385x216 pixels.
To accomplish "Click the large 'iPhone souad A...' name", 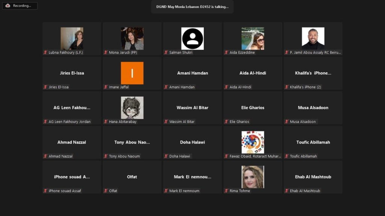I will pyautogui.click(x=72, y=177).
